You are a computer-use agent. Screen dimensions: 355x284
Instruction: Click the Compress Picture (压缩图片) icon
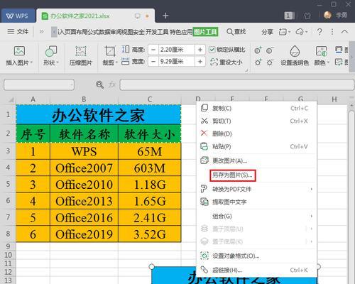(81, 51)
